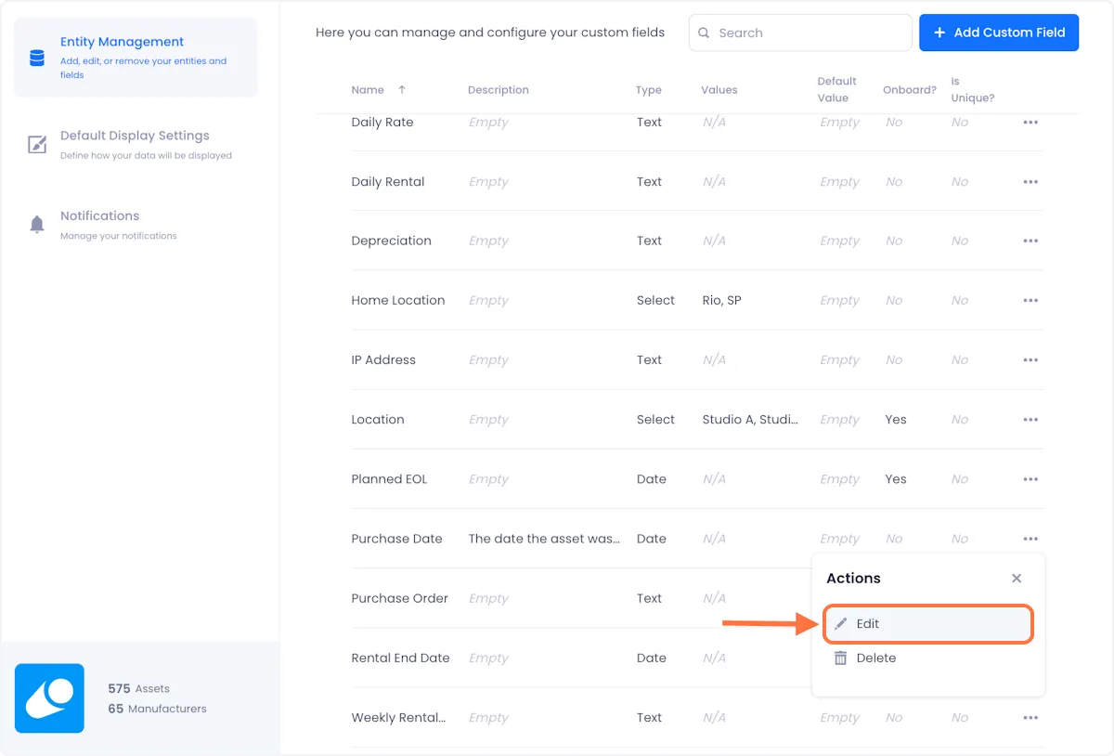1114x756 pixels.
Task: Click the search magnifier icon
Action: pos(705,33)
